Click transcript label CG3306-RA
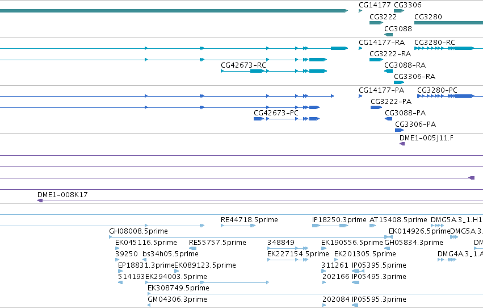Image resolution: width=483 pixels, height=308 pixels. tap(415, 77)
